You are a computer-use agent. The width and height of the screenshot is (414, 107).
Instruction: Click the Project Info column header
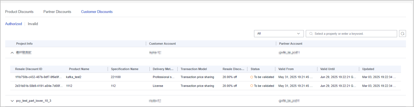pos(24,44)
